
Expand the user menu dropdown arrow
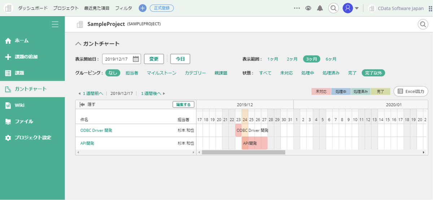point(357,8)
